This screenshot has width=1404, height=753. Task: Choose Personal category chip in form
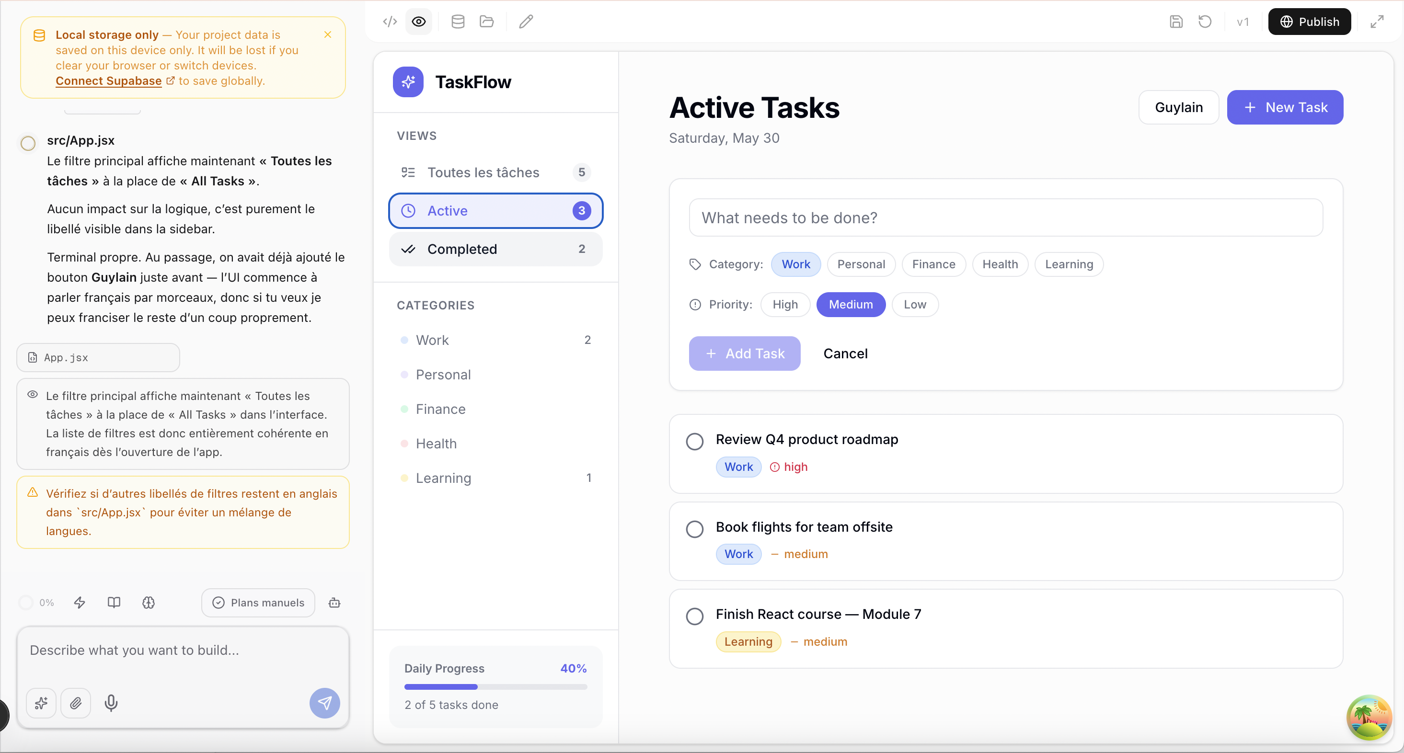(x=861, y=264)
